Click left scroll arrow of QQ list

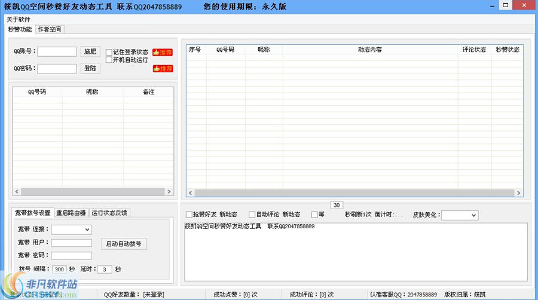(17, 192)
